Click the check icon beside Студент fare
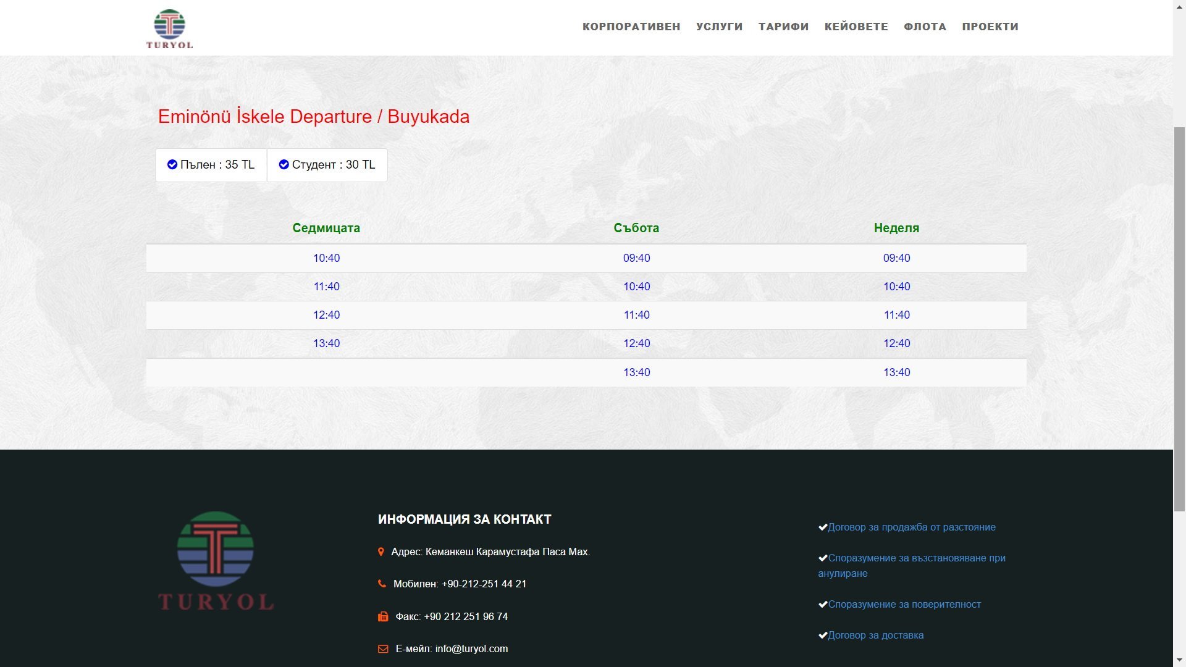Screen dimensions: 1186x667 point(284,164)
